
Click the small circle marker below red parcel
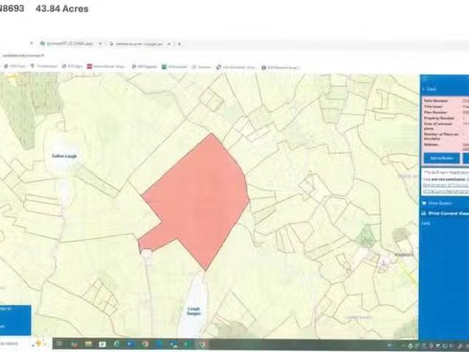tap(146, 254)
